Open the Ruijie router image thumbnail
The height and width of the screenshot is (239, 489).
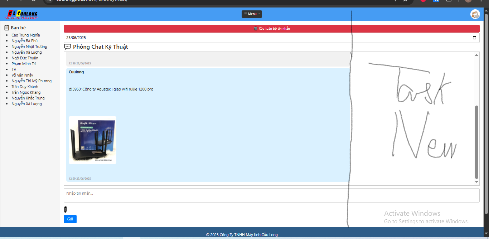[92, 140]
